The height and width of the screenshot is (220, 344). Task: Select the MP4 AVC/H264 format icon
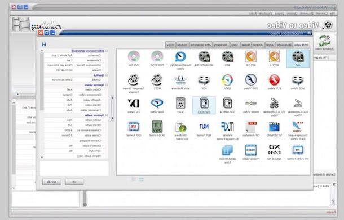click(x=204, y=58)
